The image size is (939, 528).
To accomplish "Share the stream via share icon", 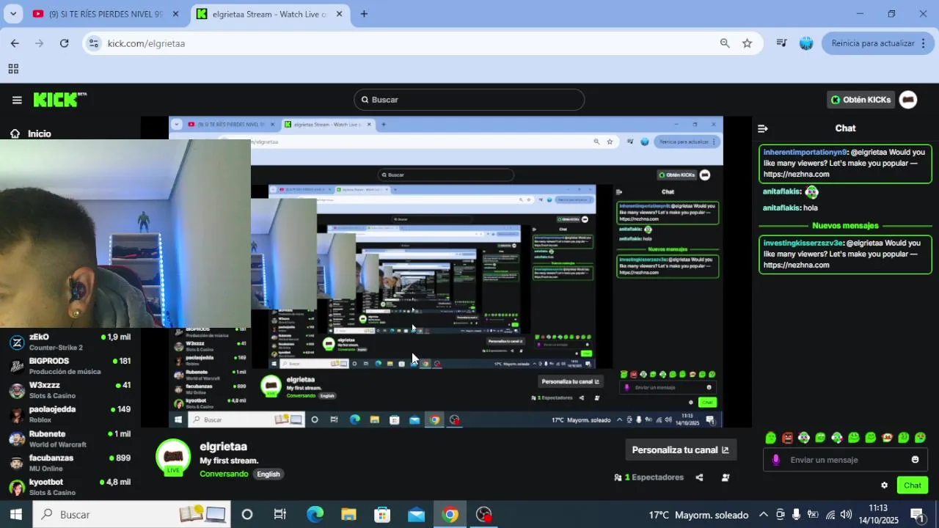I will 699,477.
